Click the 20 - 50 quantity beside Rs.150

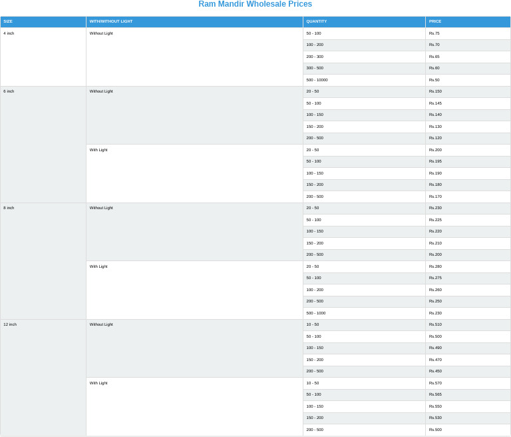[x=364, y=92]
